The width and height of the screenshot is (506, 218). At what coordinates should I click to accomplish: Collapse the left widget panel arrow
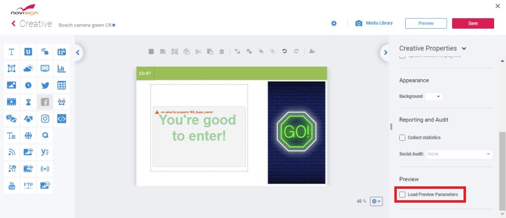click(x=78, y=52)
